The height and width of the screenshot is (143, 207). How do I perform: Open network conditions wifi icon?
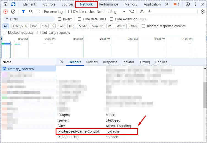point(132,12)
